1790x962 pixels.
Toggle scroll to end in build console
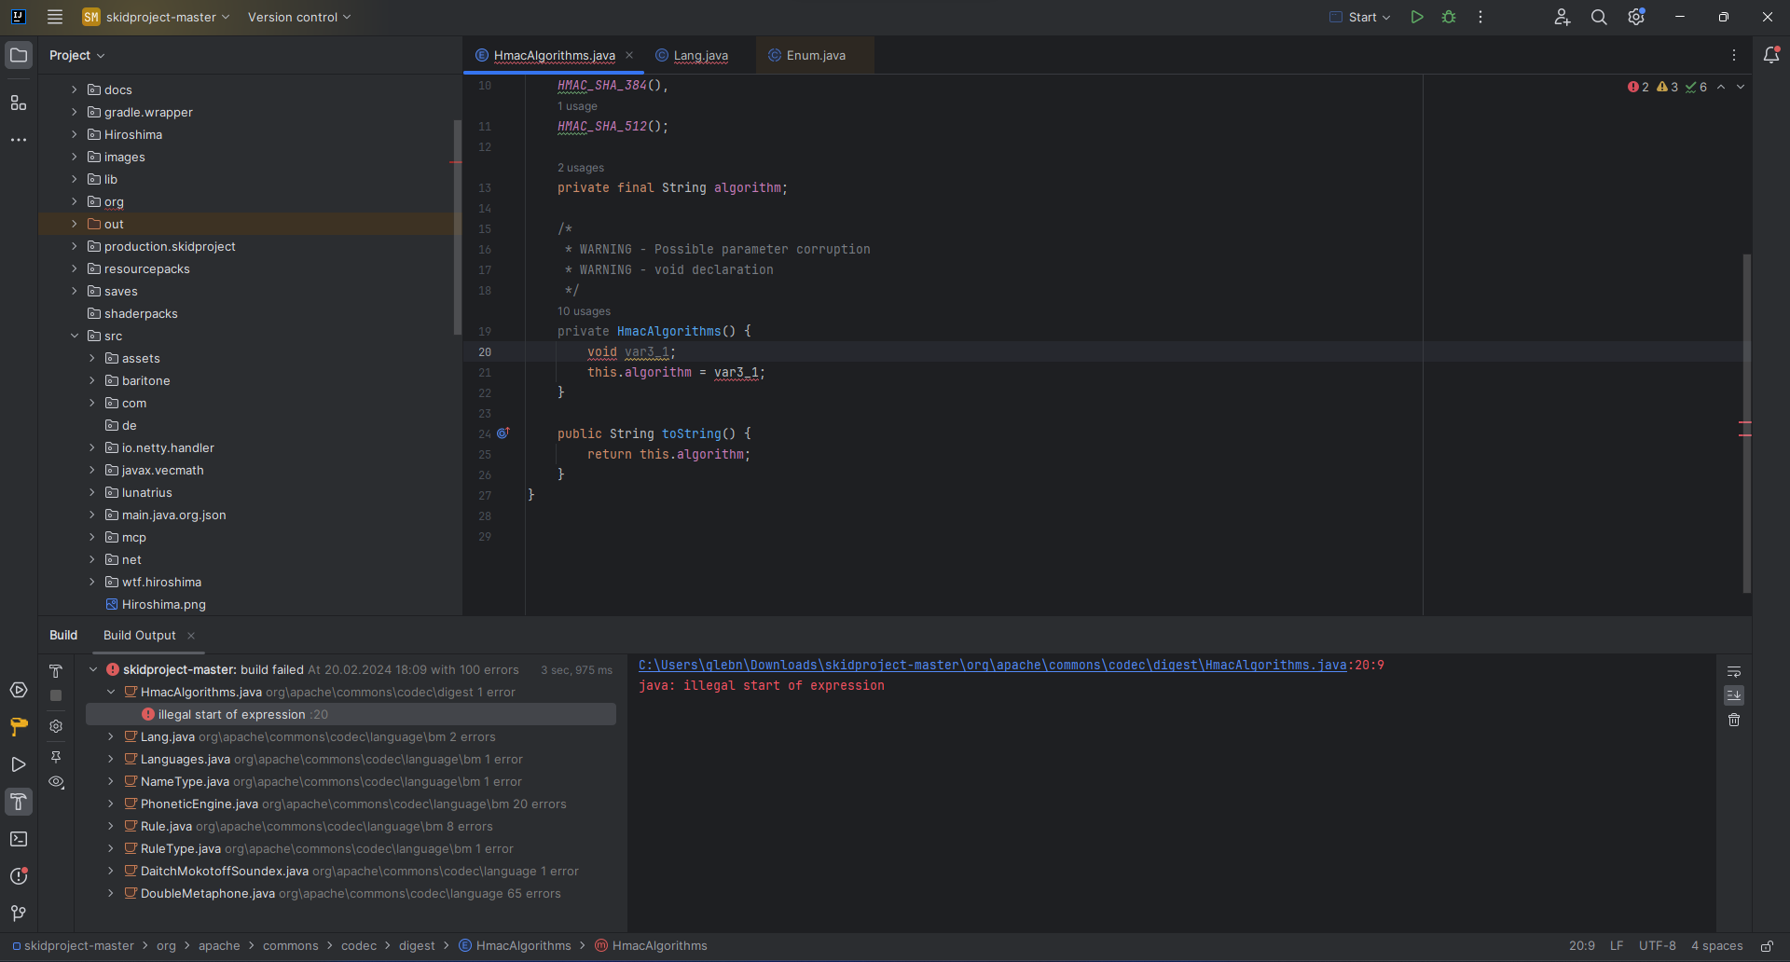(1734, 695)
